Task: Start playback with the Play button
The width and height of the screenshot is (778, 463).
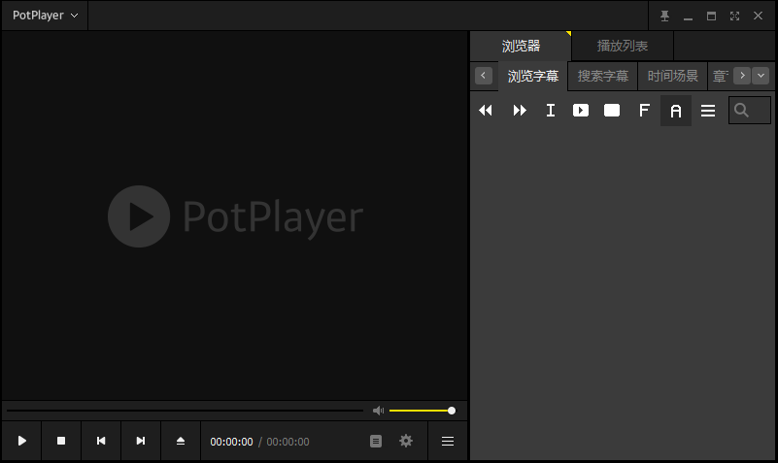Action: tap(21, 441)
